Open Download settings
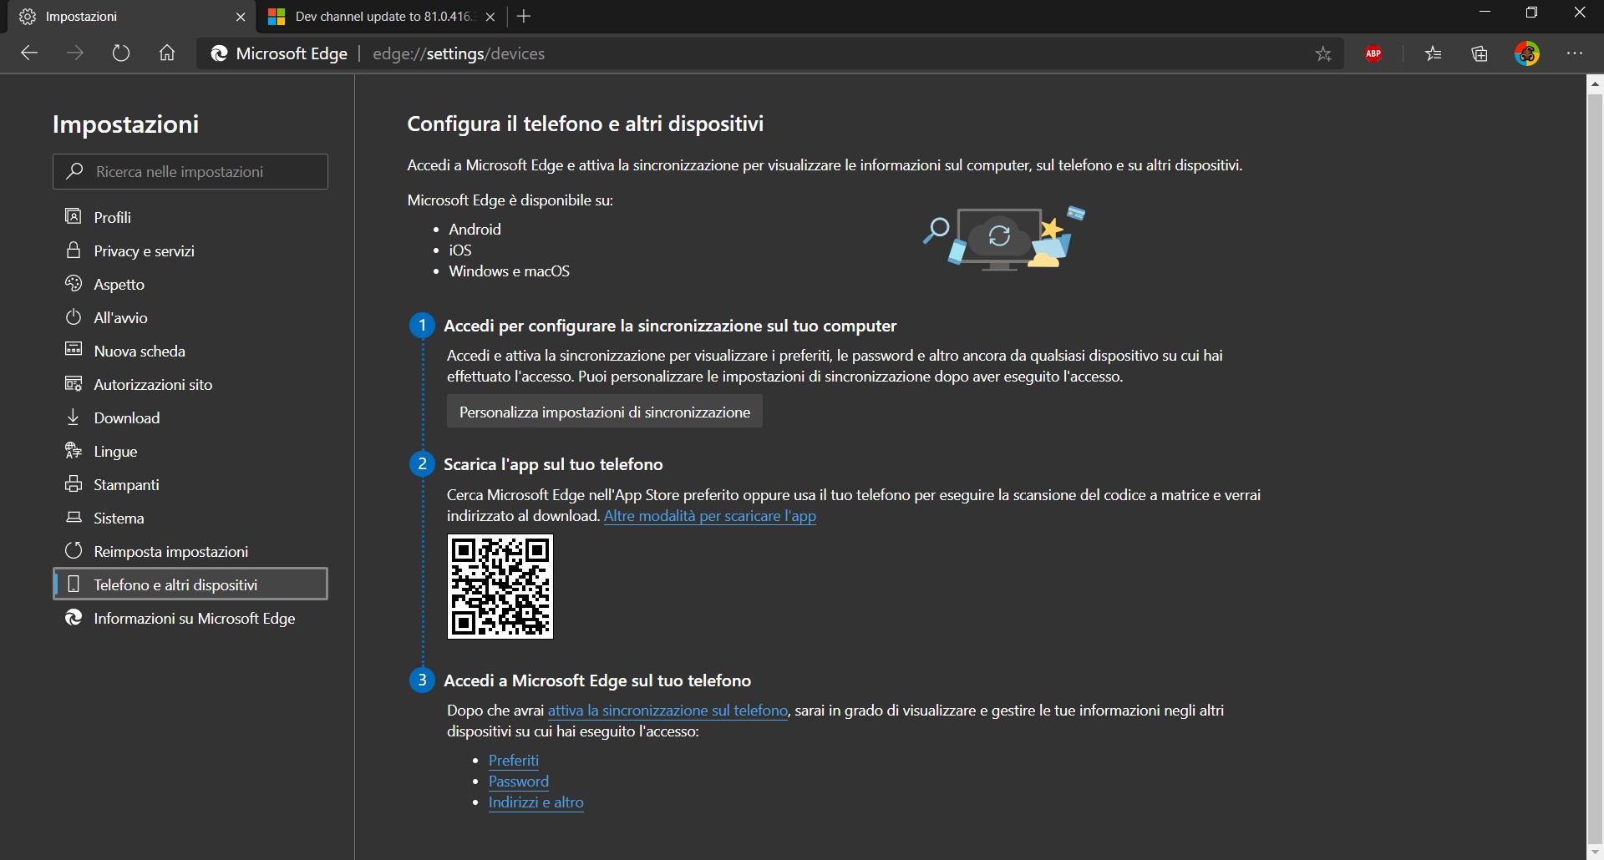 tap(190, 417)
